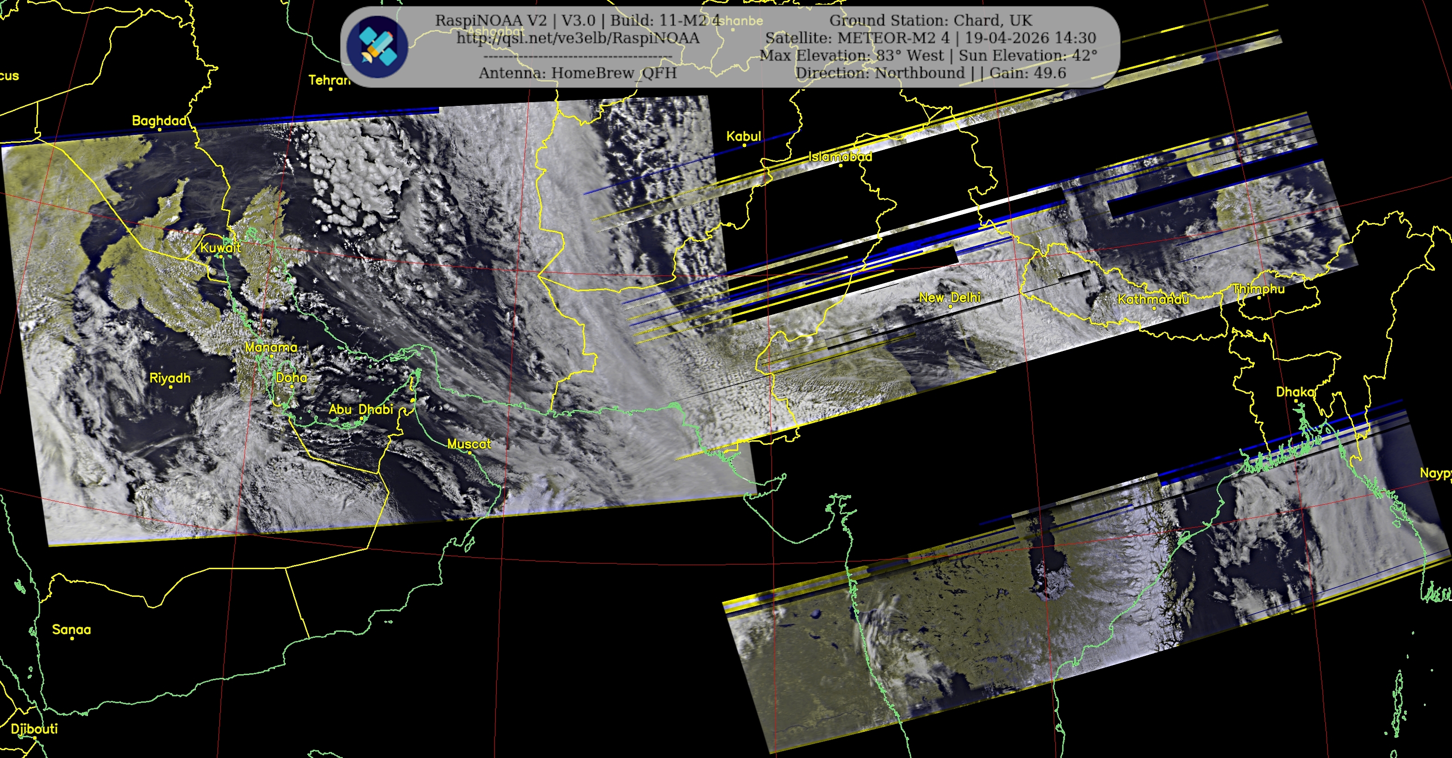The image size is (1452, 758).
Task: Click the Thimphu map label
Action: coord(1258,289)
